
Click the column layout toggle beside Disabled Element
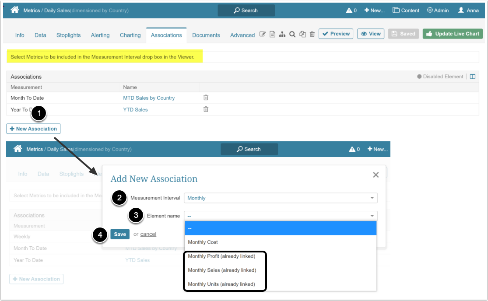pyautogui.click(x=473, y=76)
